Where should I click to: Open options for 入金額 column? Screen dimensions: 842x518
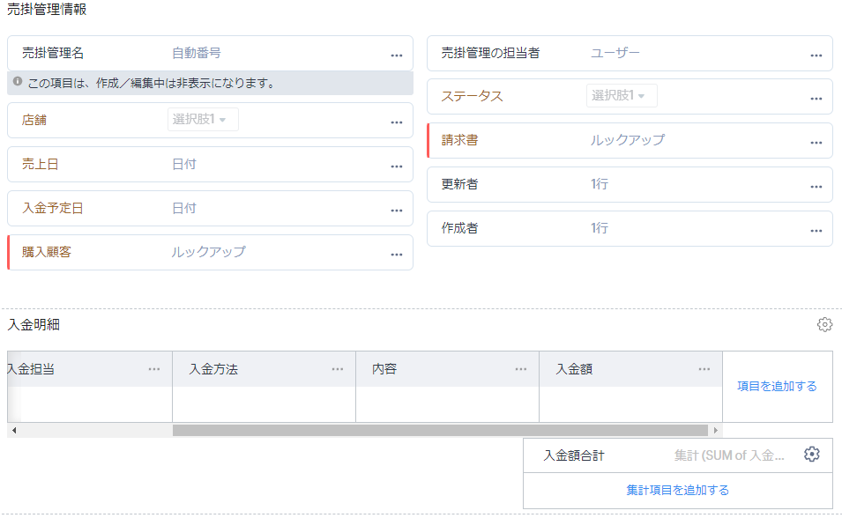704,369
